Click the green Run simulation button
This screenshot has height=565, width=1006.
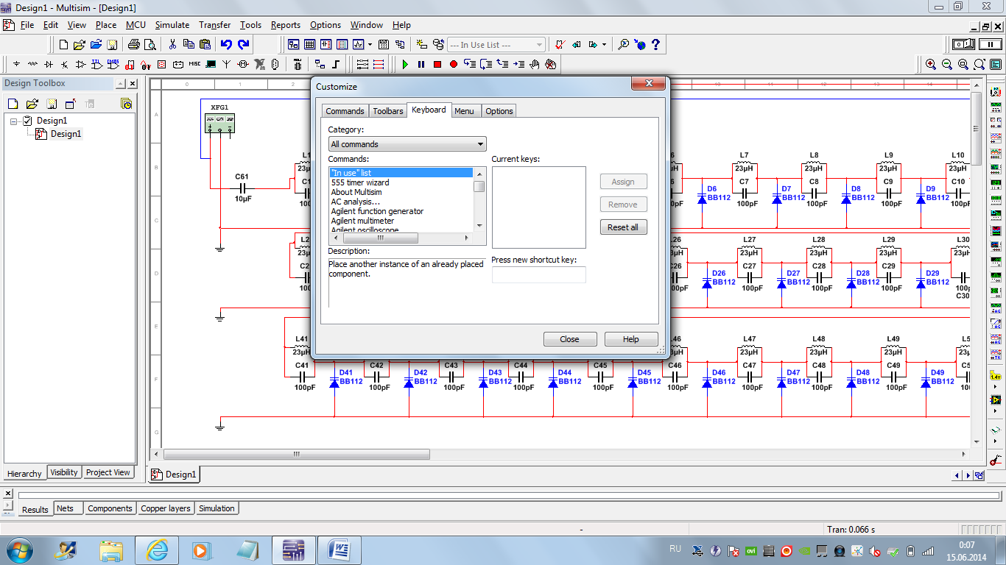click(405, 64)
